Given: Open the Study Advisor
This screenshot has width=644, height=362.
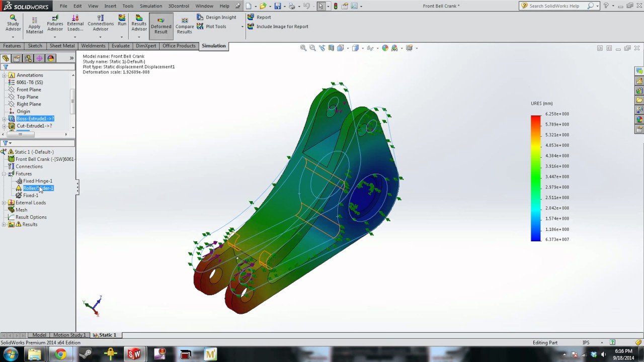Looking at the screenshot, I should [x=13, y=23].
